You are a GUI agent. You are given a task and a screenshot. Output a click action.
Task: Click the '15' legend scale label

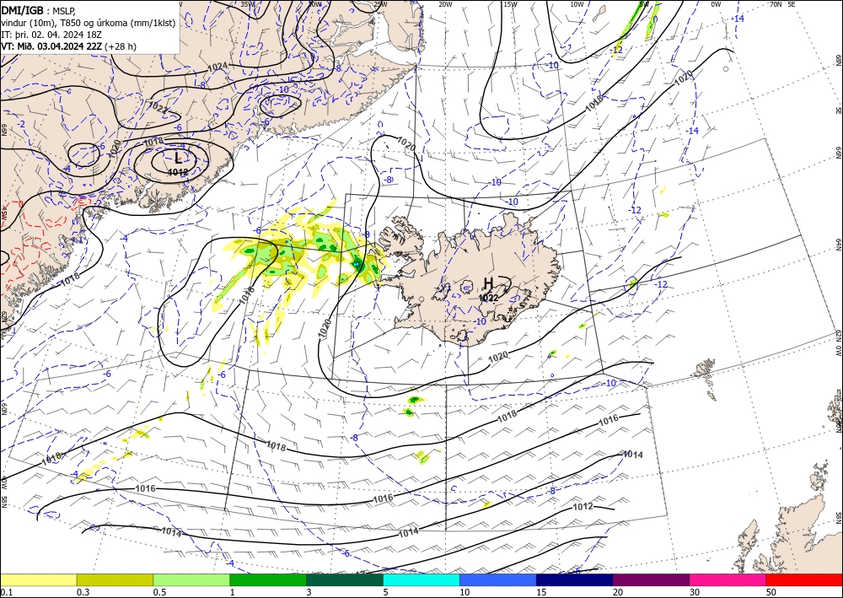pos(541,591)
